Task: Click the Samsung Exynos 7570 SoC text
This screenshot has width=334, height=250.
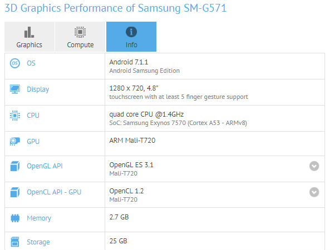Action: tap(154, 123)
